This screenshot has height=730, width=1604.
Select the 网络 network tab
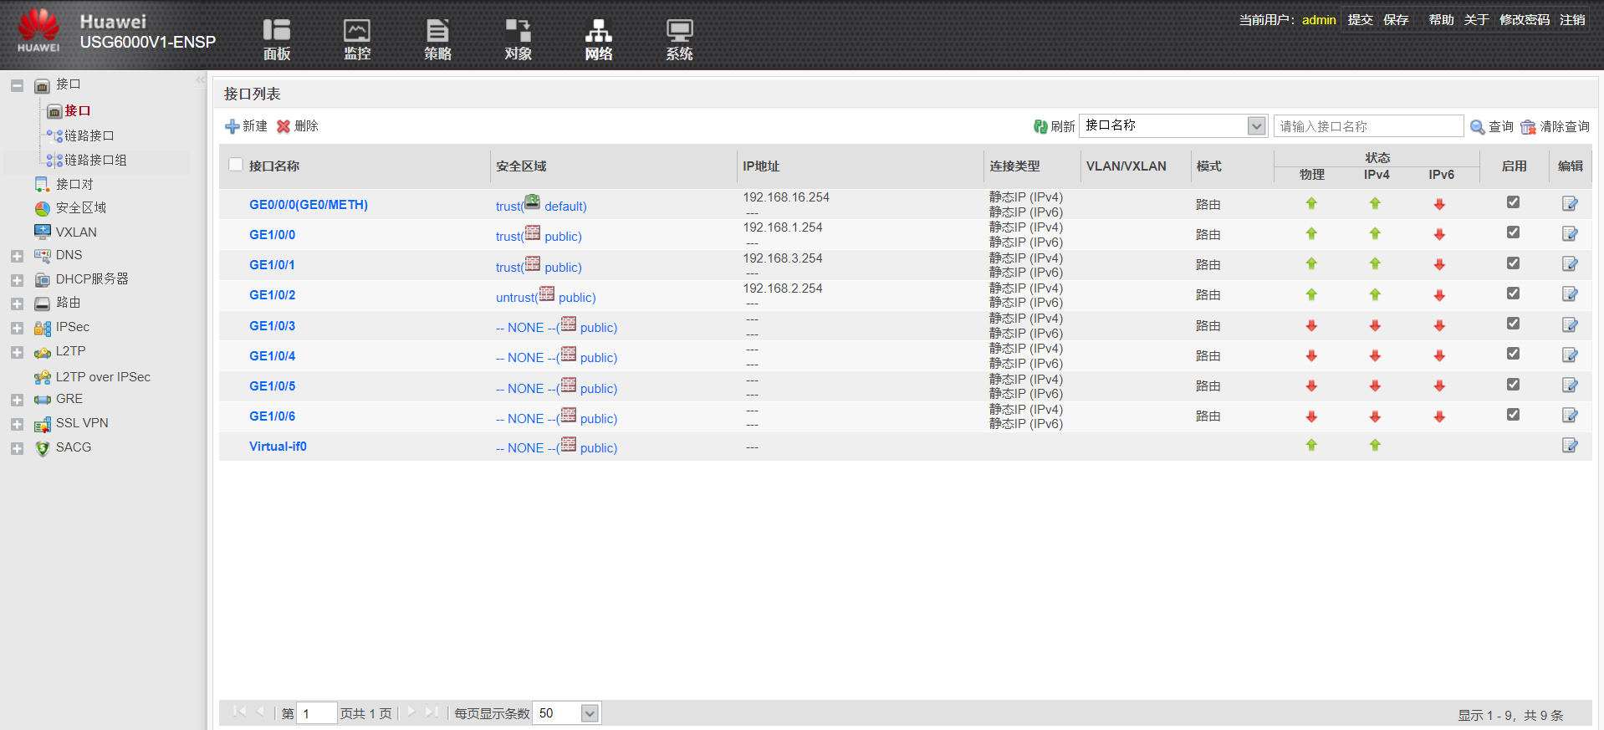point(598,39)
